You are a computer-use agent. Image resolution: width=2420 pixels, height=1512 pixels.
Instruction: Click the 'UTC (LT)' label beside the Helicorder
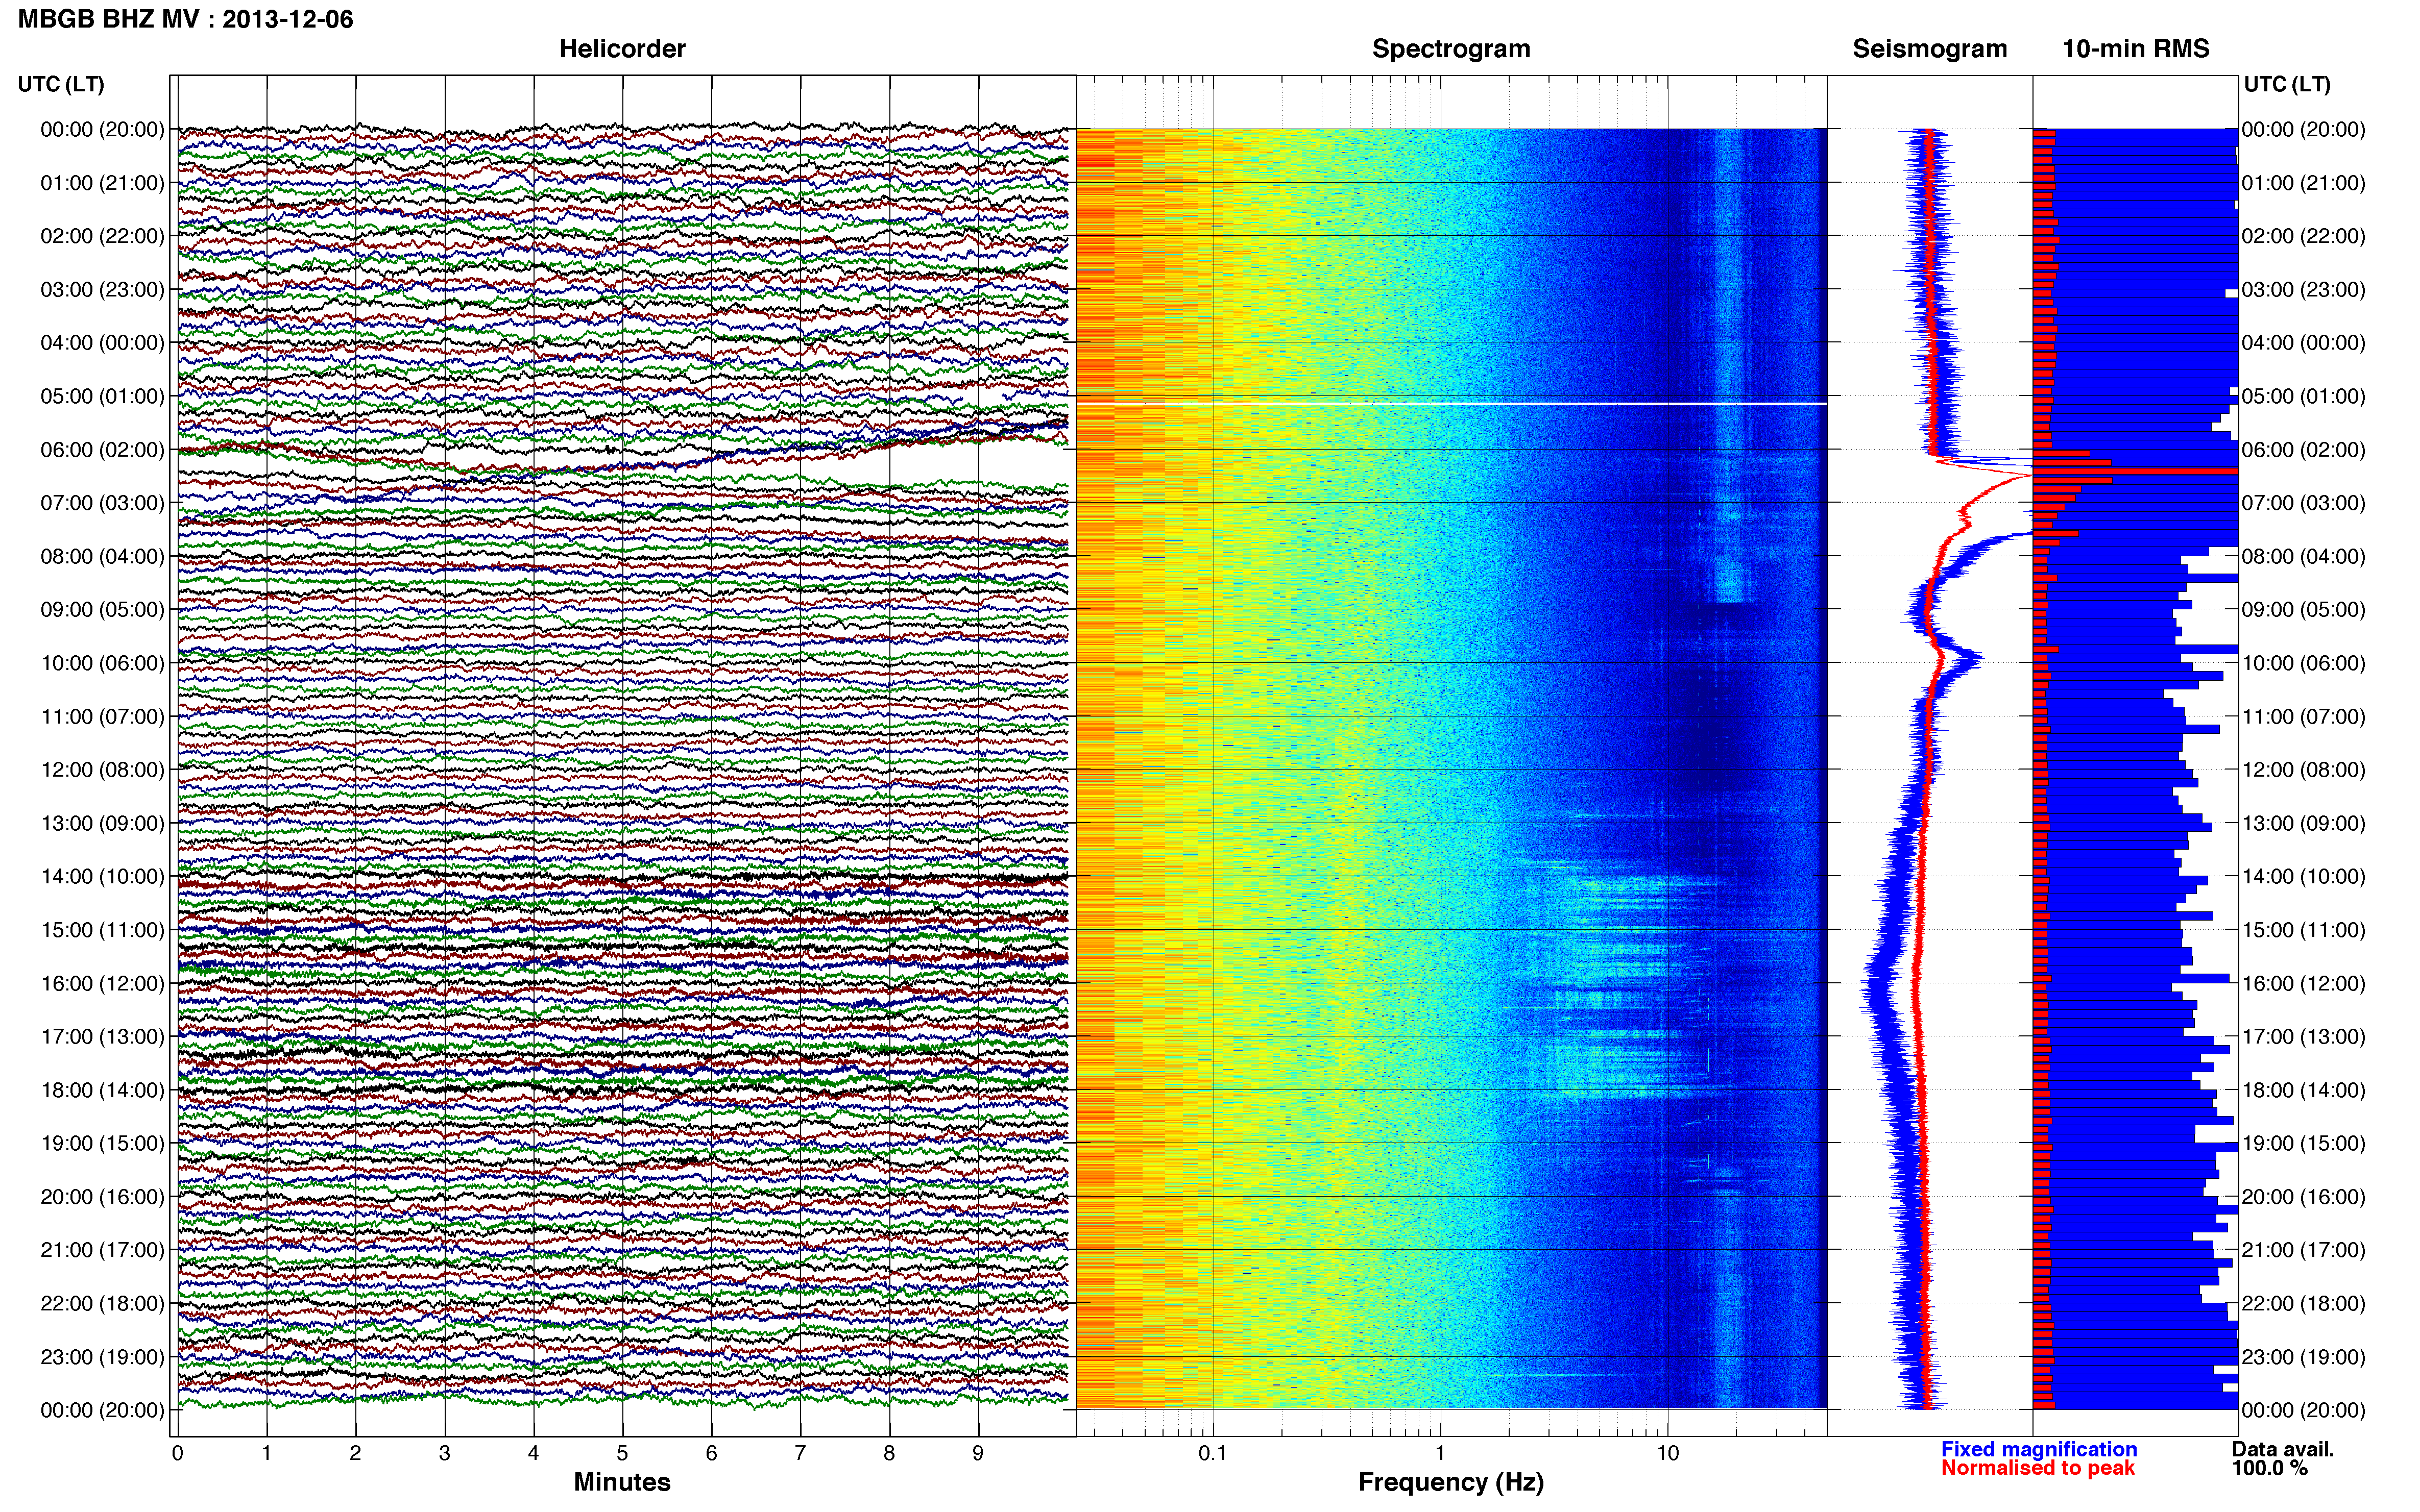pos(61,84)
